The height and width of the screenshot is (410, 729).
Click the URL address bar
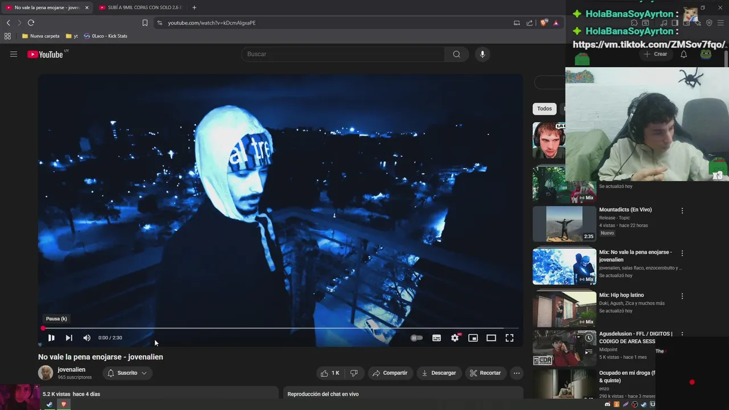point(336,23)
